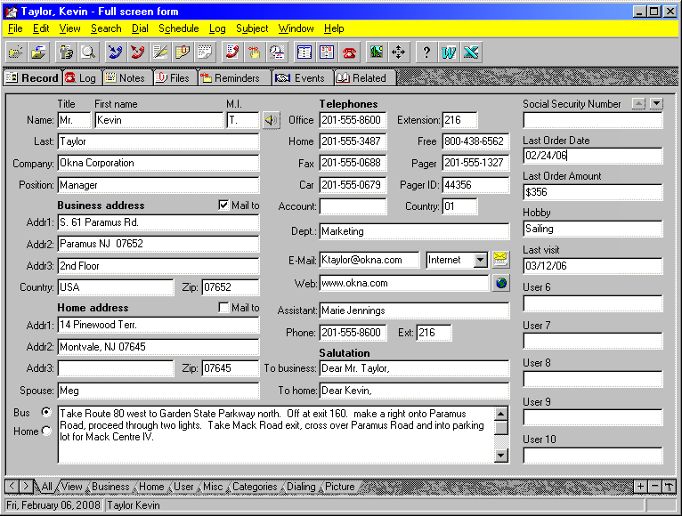Click the clock schedule toolbar icon

point(277,52)
